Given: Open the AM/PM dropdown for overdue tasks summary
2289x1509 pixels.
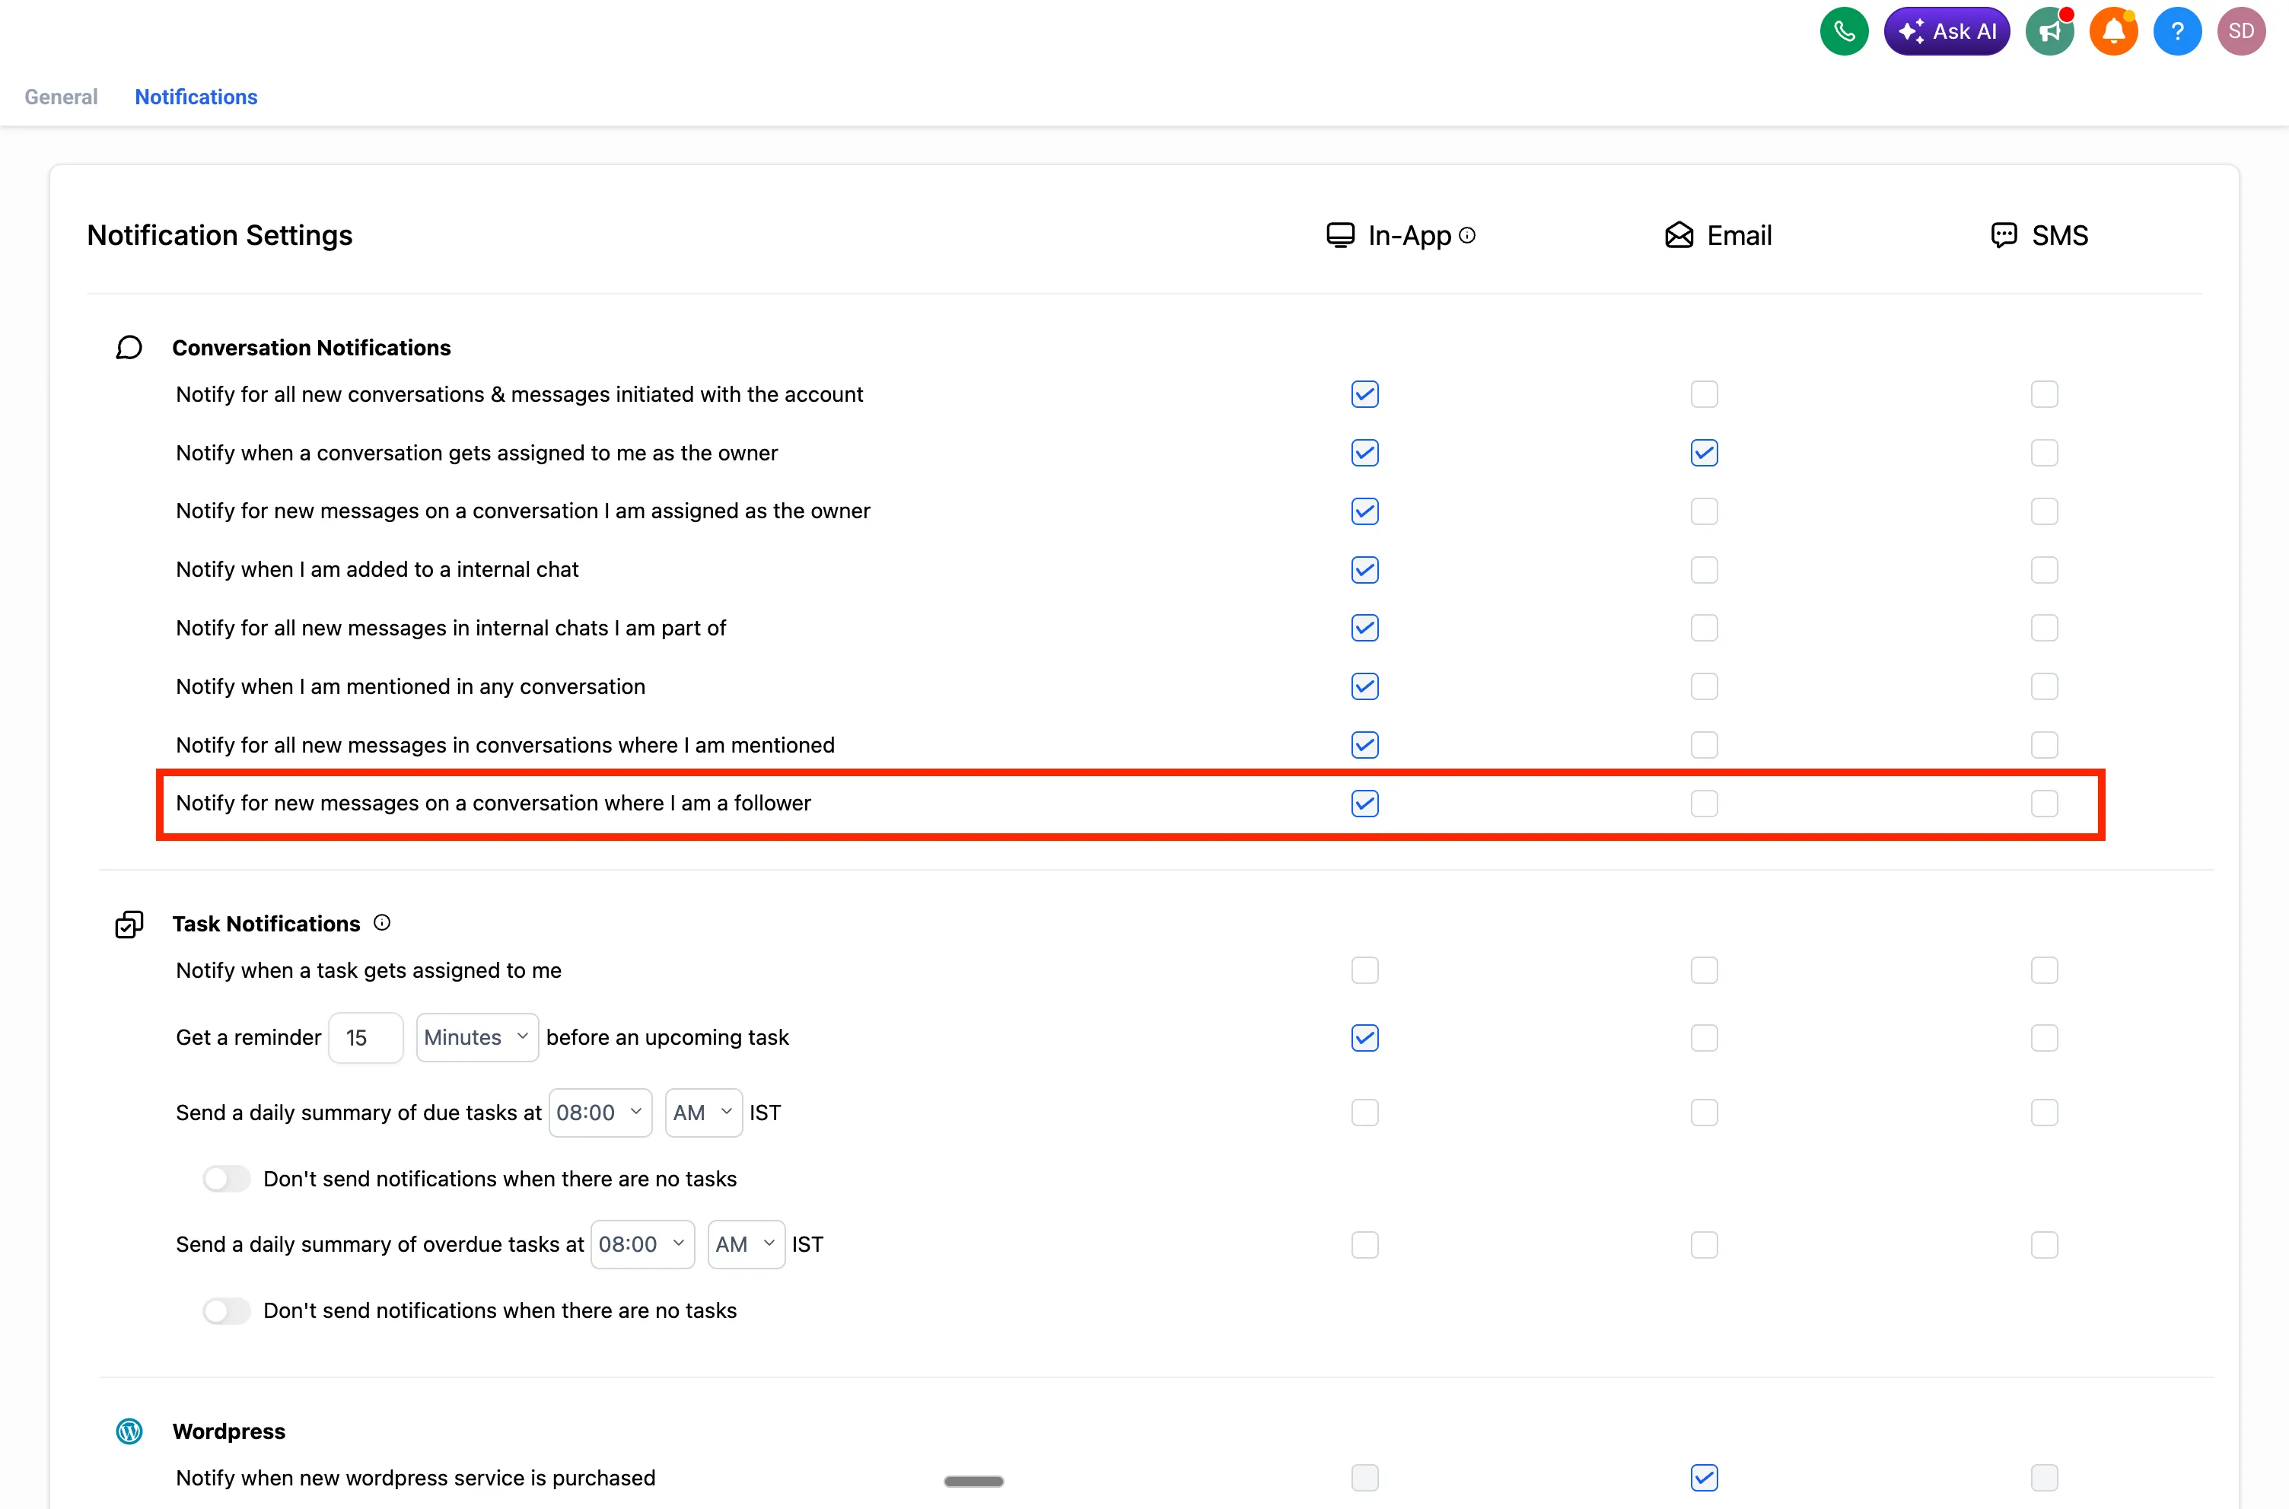Looking at the screenshot, I should coord(745,1243).
